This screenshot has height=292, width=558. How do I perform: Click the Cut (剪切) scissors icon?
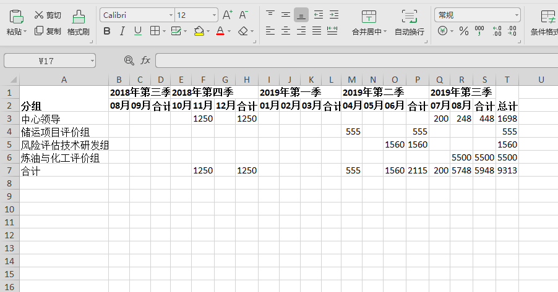38,15
